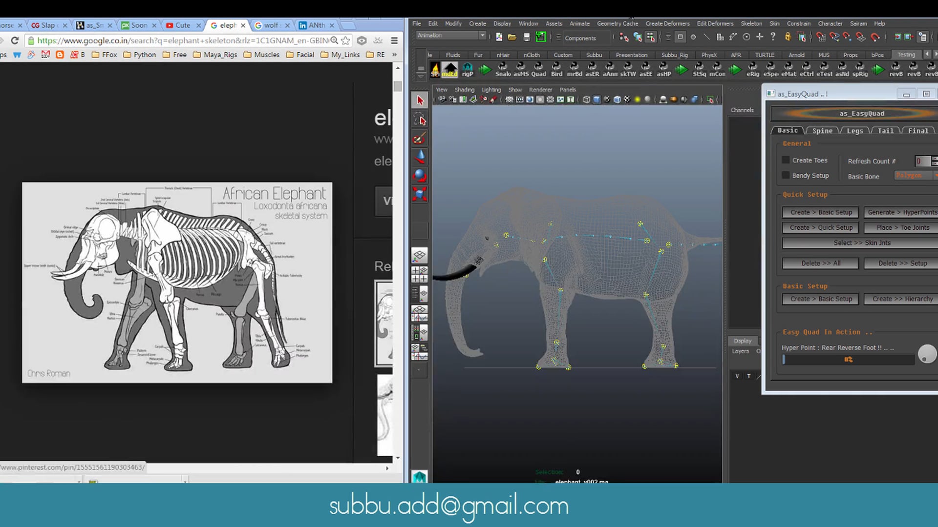Screen dimensions: 938x527
Task: Open the Skeleton menu
Action: (x=751, y=23)
